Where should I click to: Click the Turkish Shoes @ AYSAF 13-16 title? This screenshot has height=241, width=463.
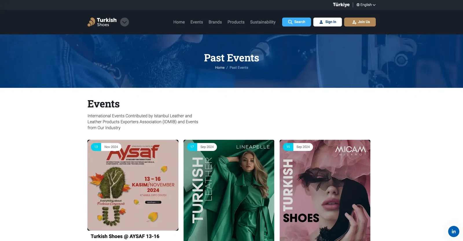125,236
